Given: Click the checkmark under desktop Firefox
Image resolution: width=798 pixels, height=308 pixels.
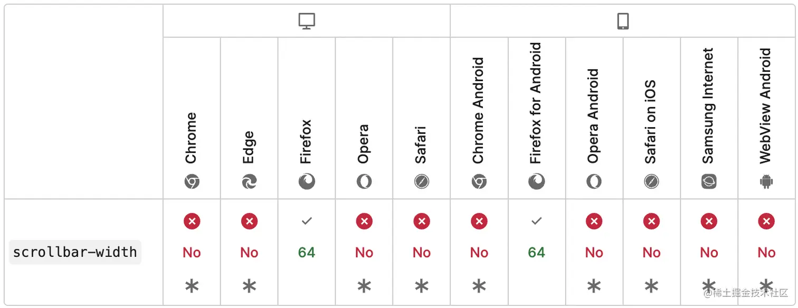Looking at the screenshot, I should pyautogui.click(x=307, y=222).
